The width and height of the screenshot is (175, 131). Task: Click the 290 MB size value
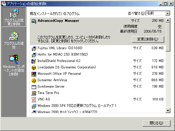(x=158, y=21)
